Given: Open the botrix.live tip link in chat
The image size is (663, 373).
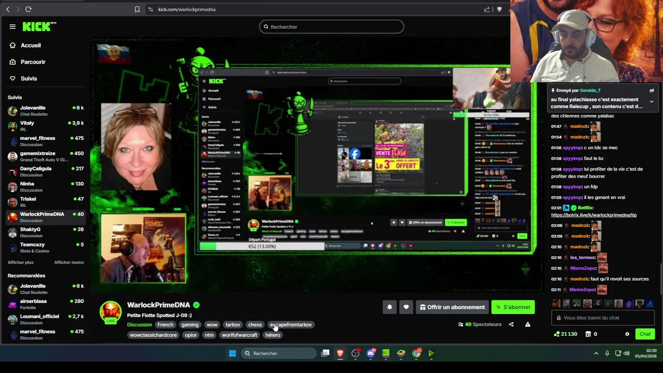Looking at the screenshot, I should pyautogui.click(x=594, y=215).
